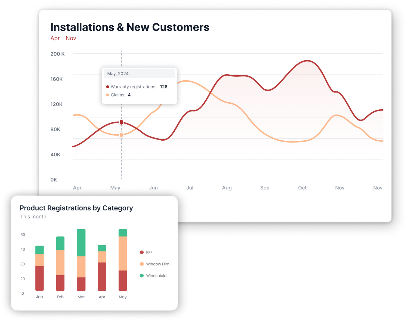
Task: Open the This month period selector
Action: pos(33,217)
